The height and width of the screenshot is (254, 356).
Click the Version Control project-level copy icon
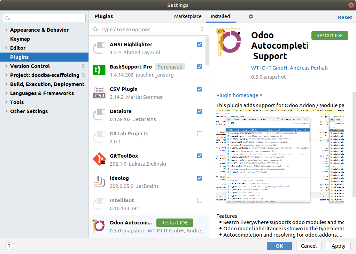coord(83,66)
